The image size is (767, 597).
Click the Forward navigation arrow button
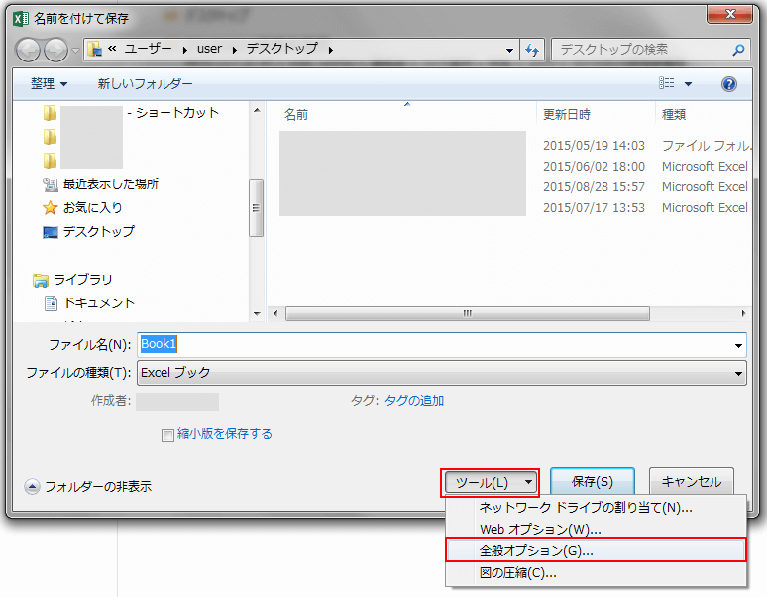tap(55, 50)
